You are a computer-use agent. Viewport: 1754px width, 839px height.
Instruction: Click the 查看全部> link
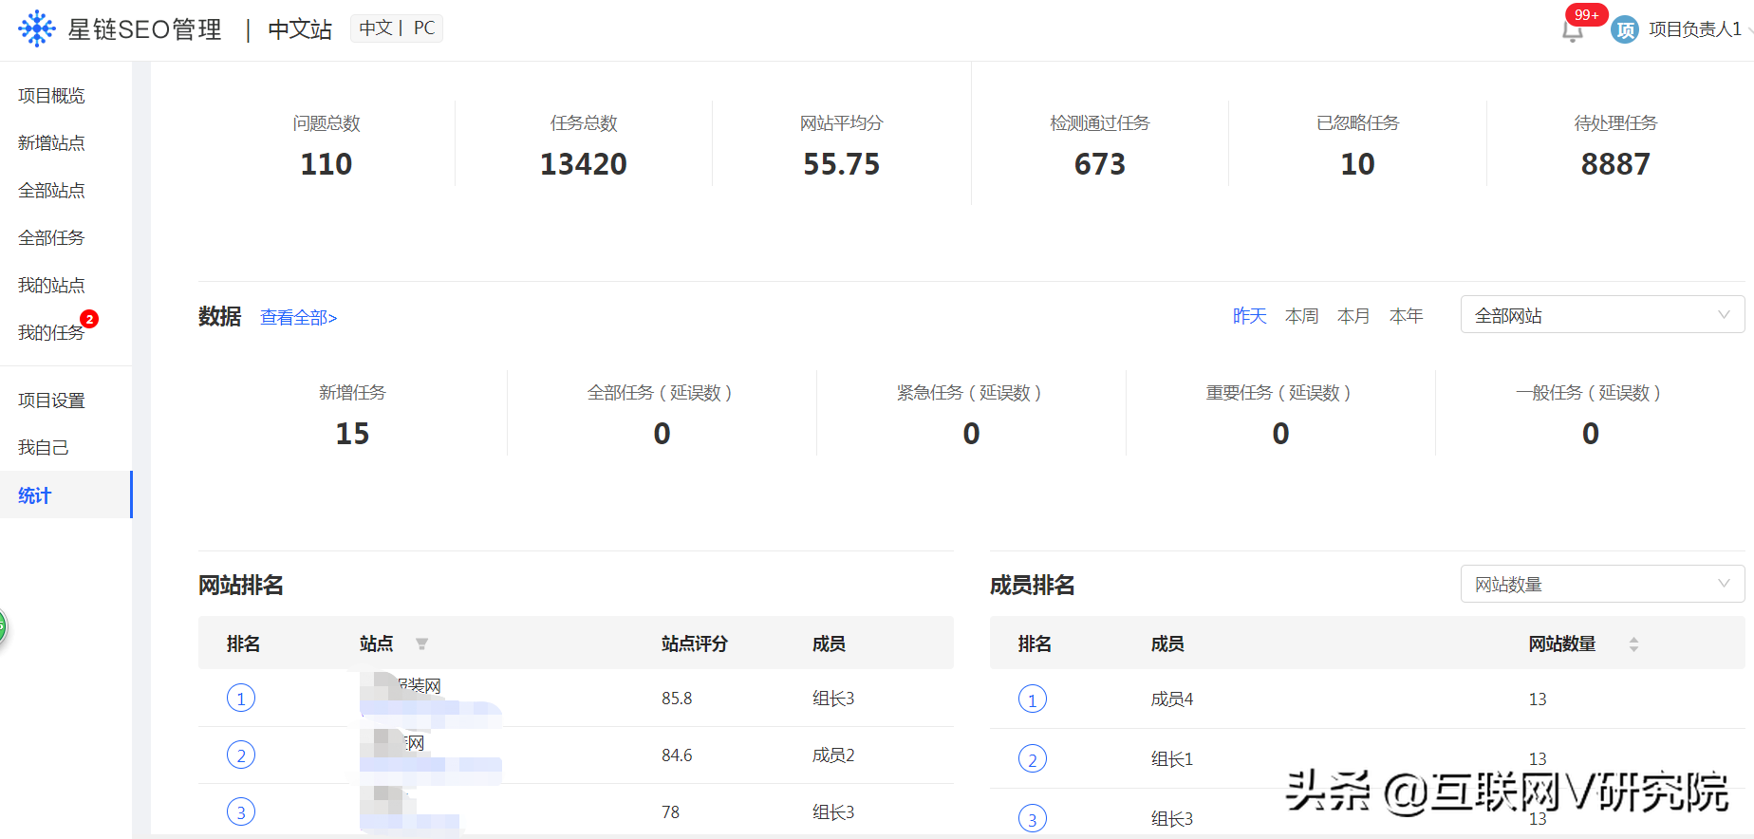[x=299, y=318]
